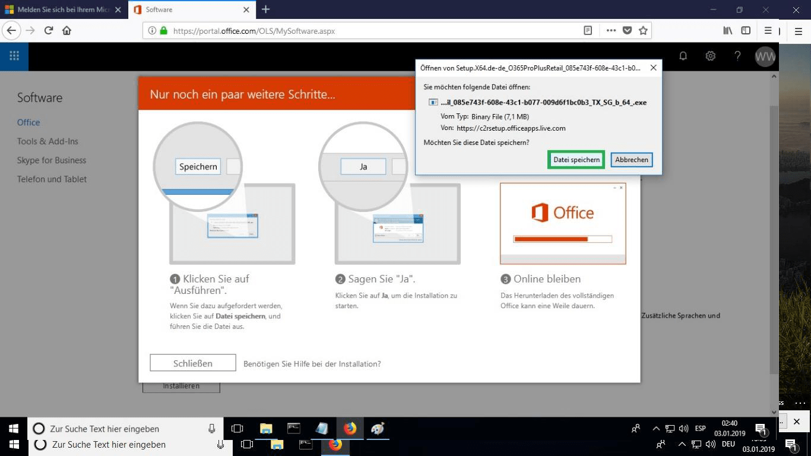Open the WW account avatar menu
The width and height of the screenshot is (811, 456).
(x=765, y=56)
